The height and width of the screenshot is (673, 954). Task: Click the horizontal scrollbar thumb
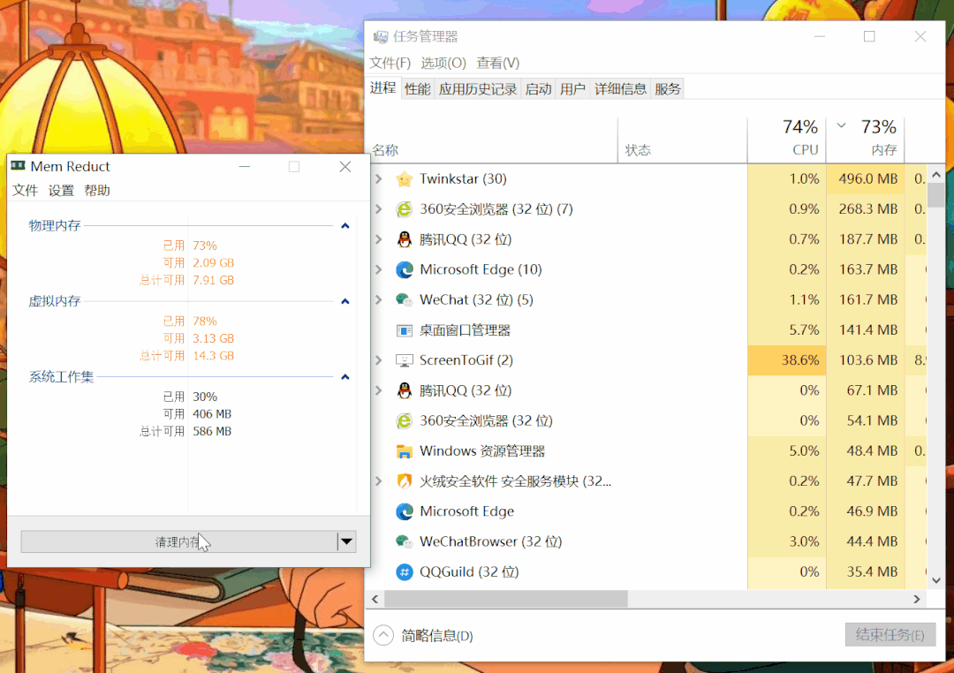pos(506,600)
